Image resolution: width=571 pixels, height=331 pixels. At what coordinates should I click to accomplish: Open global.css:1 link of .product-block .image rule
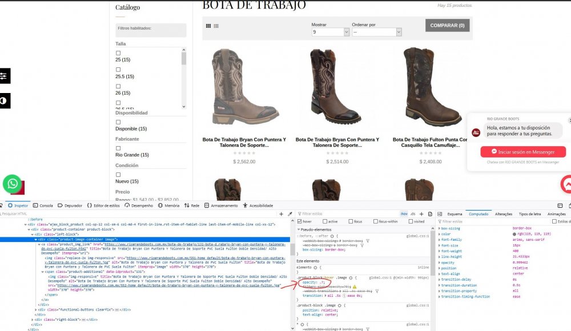pyautogui.click(x=417, y=305)
